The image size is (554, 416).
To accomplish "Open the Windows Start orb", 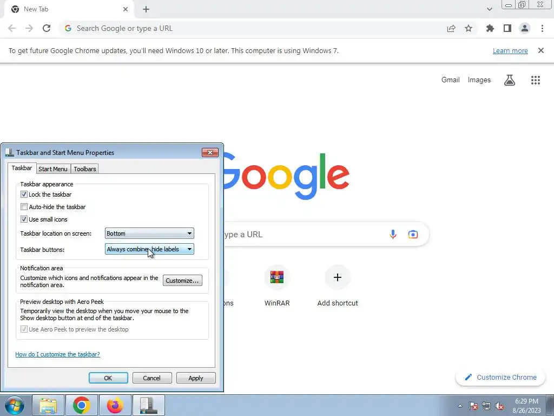I will pyautogui.click(x=15, y=405).
